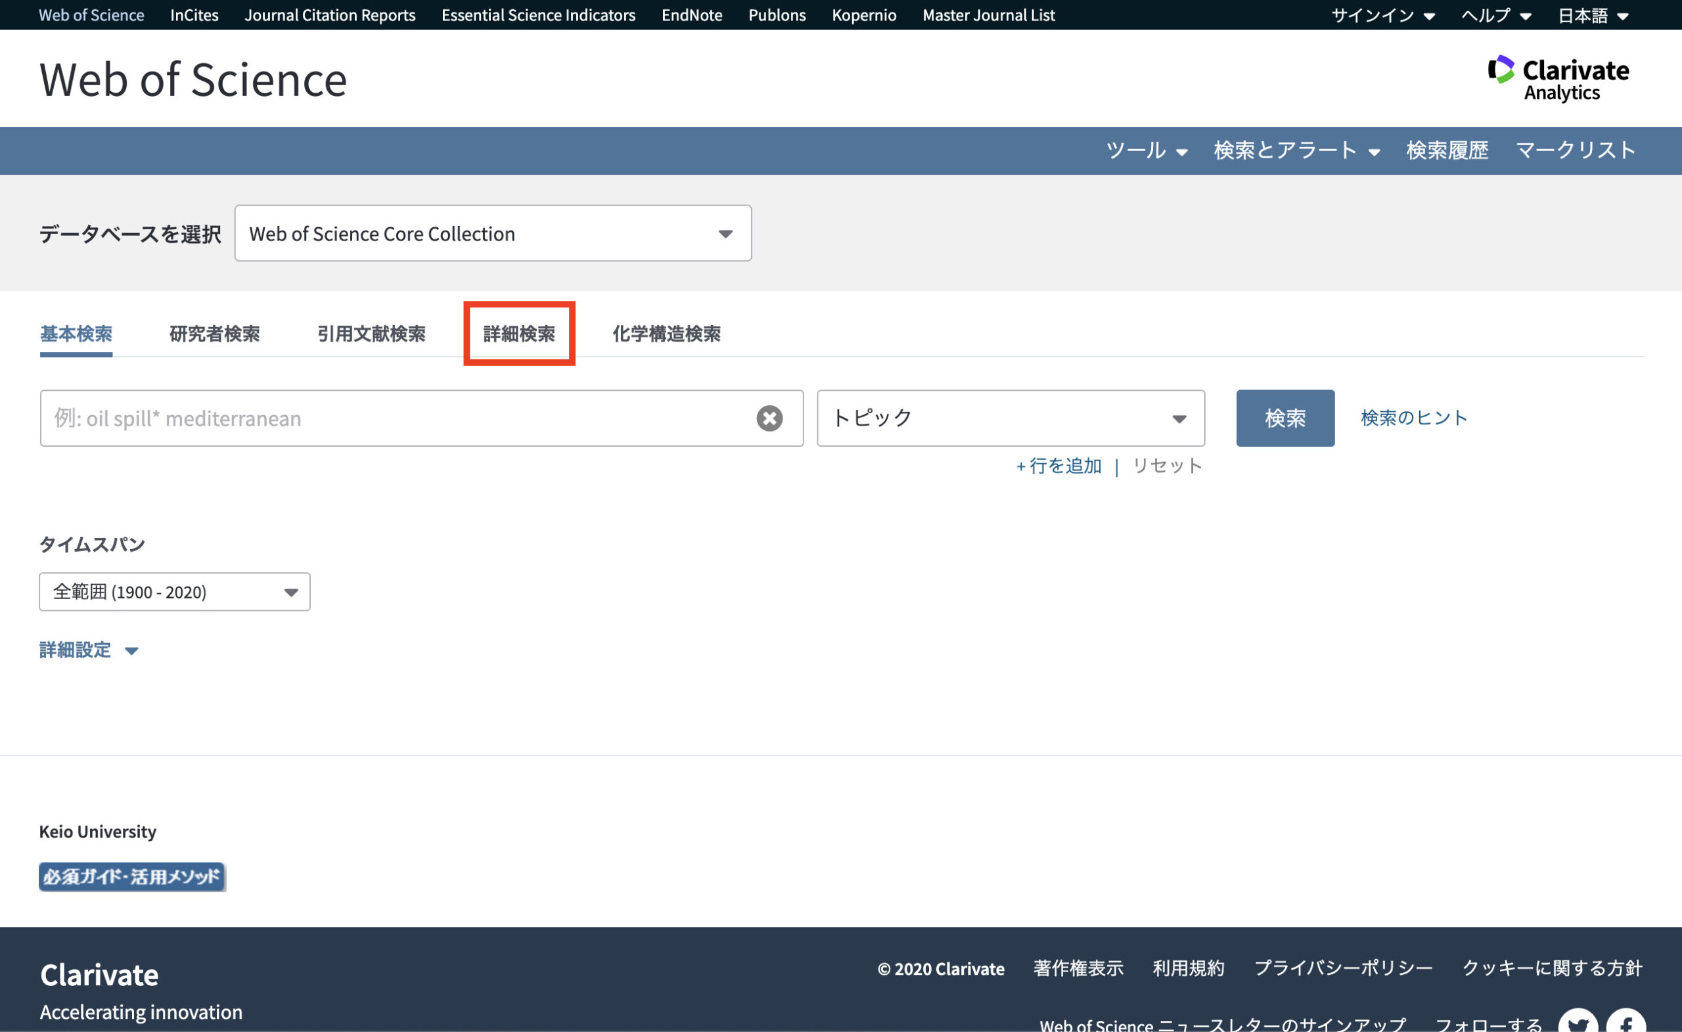The width and height of the screenshot is (1682, 1032).
Task: Click the large Web of Science title
Action: pos(193,79)
